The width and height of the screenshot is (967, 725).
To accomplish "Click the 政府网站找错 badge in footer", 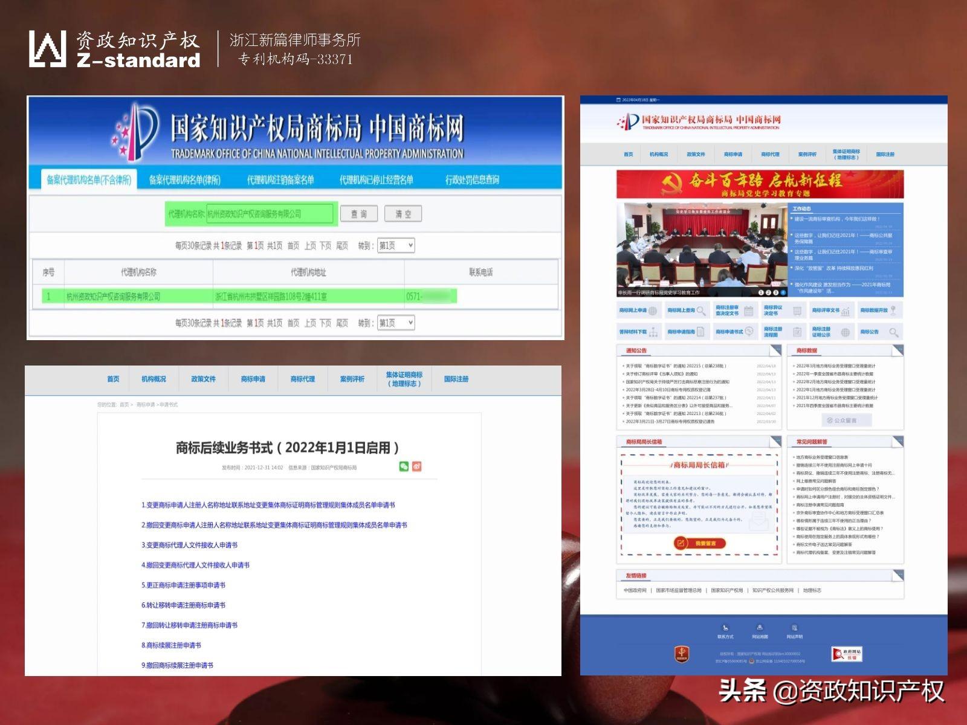I will (847, 654).
